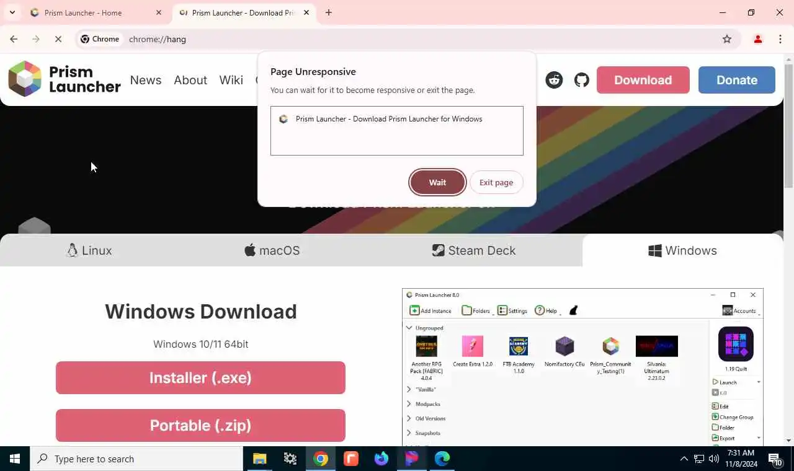Screen dimensions: 794x471
Task: Click Exit page button
Action: (x=496, y=182)
